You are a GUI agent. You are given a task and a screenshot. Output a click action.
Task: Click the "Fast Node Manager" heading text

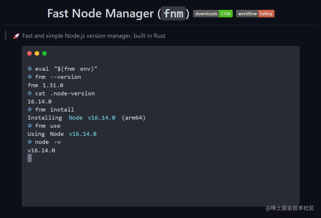pos(99,13)
